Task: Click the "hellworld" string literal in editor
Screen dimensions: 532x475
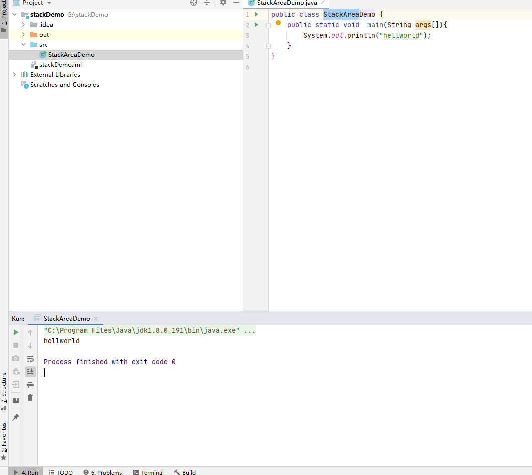Action: point(401,35)
